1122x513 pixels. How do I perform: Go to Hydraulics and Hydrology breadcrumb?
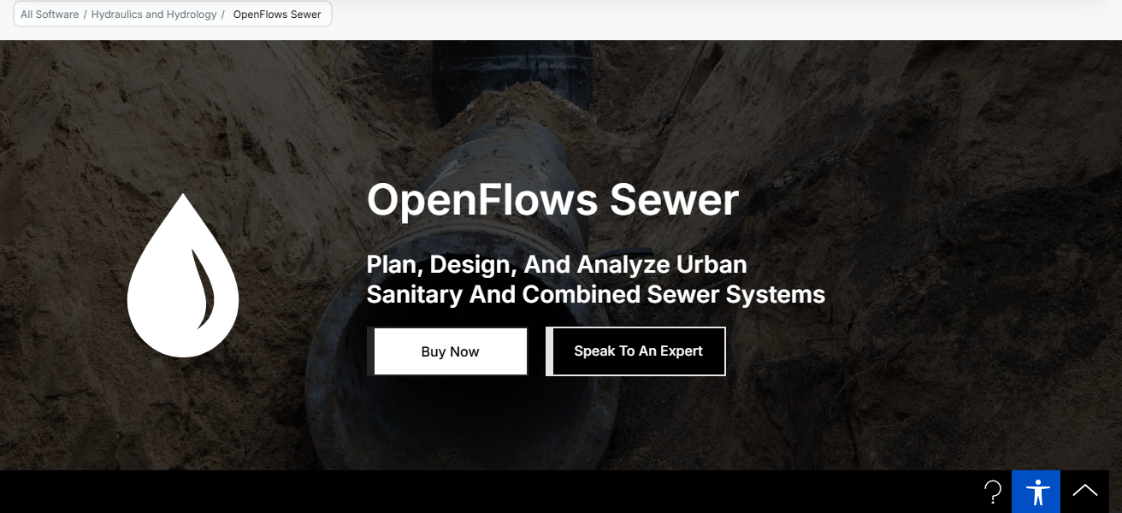tap(154, 15)
